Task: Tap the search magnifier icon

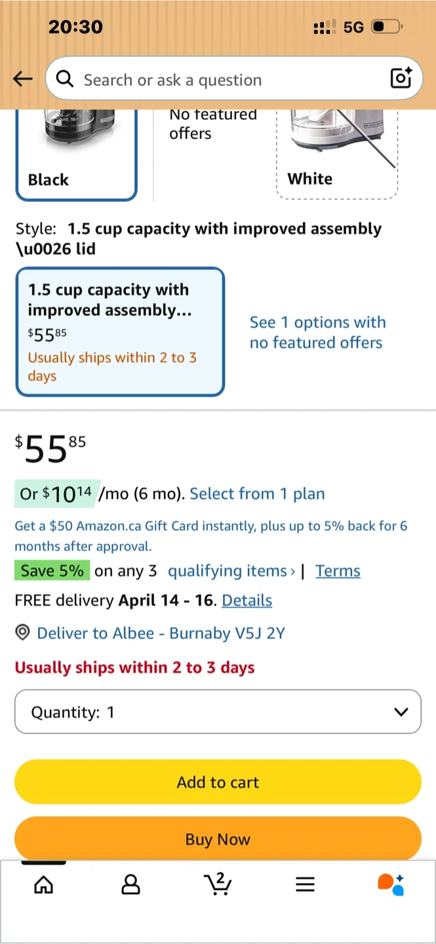Action: coord(64,79)
